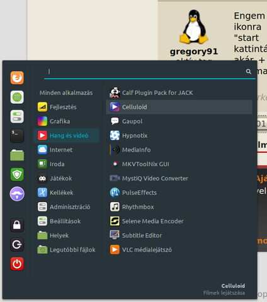Click the Tux penguin avatar in forum
The width and height of the screenshot is (267, 302).
click(x=194, y=26)
